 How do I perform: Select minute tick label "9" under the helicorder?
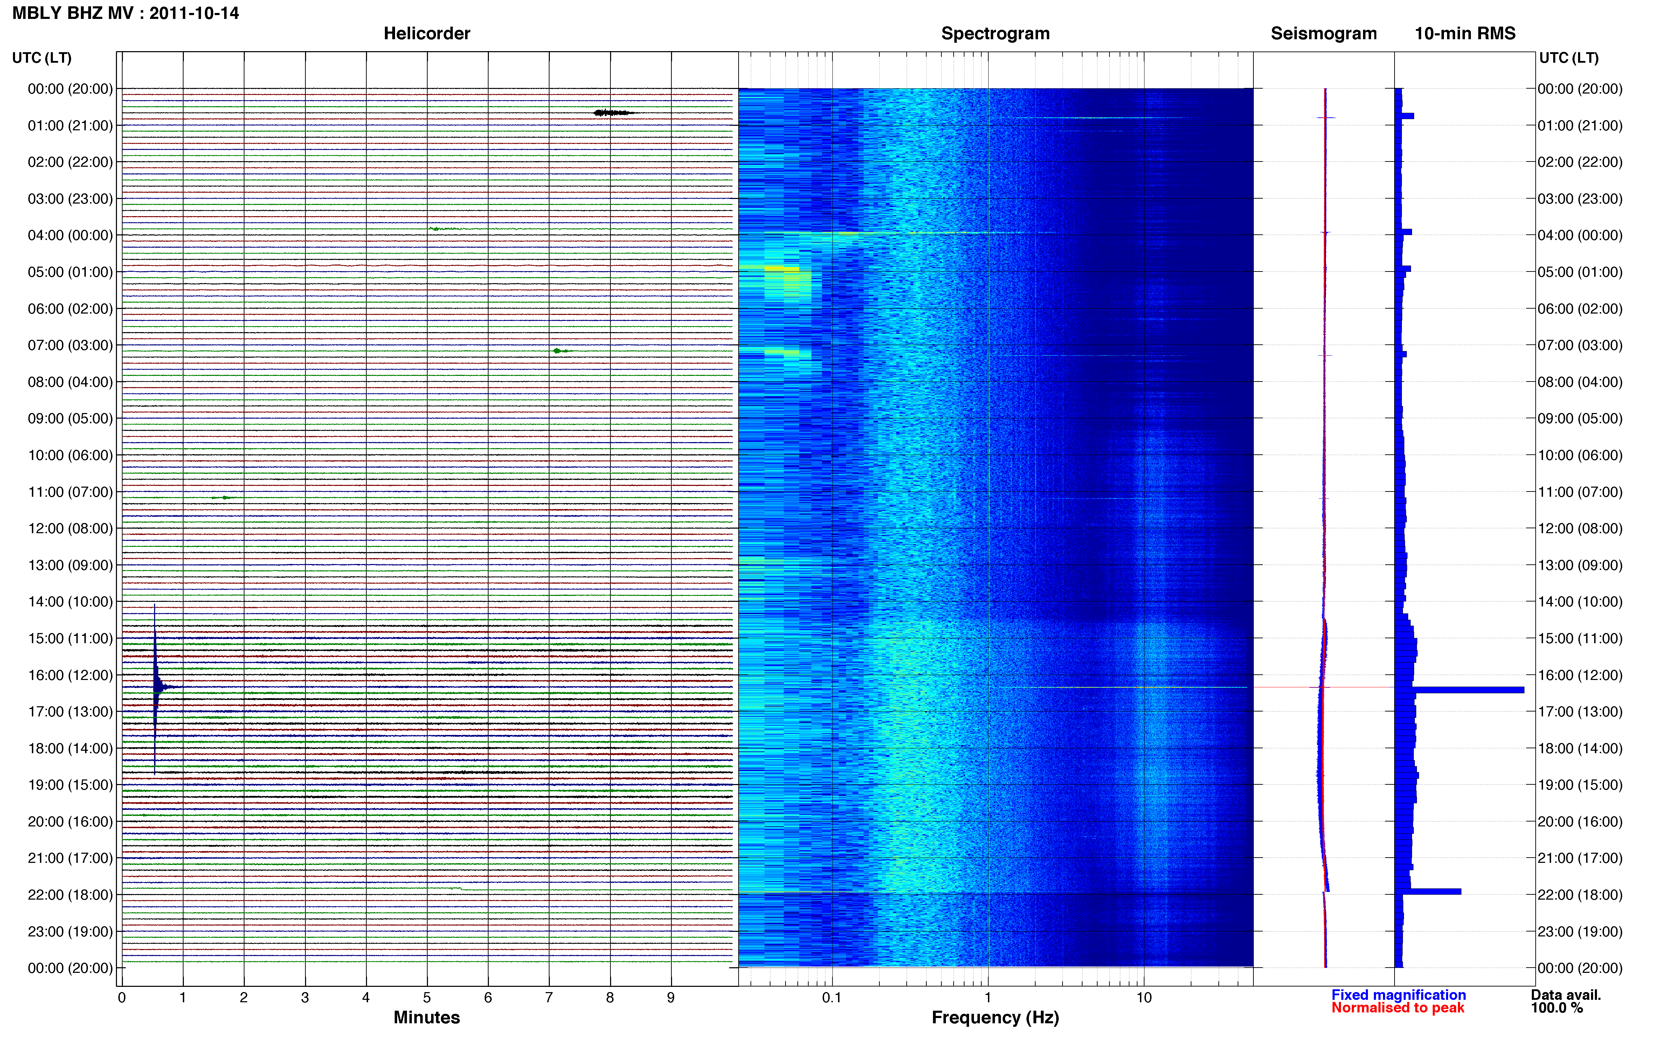(x=671, y=997)
